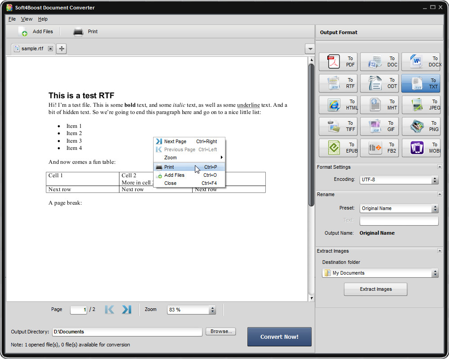Open the Help menu

(43, 19)
